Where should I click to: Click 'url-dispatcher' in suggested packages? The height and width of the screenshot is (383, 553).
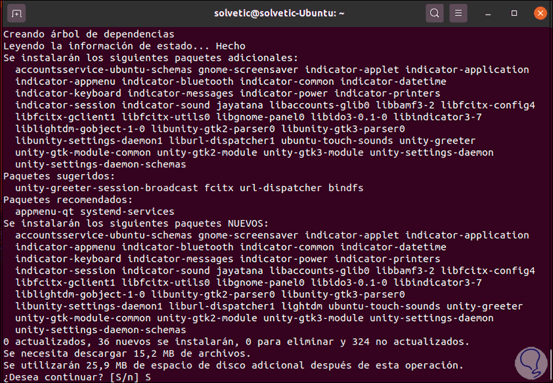[281, 188]
